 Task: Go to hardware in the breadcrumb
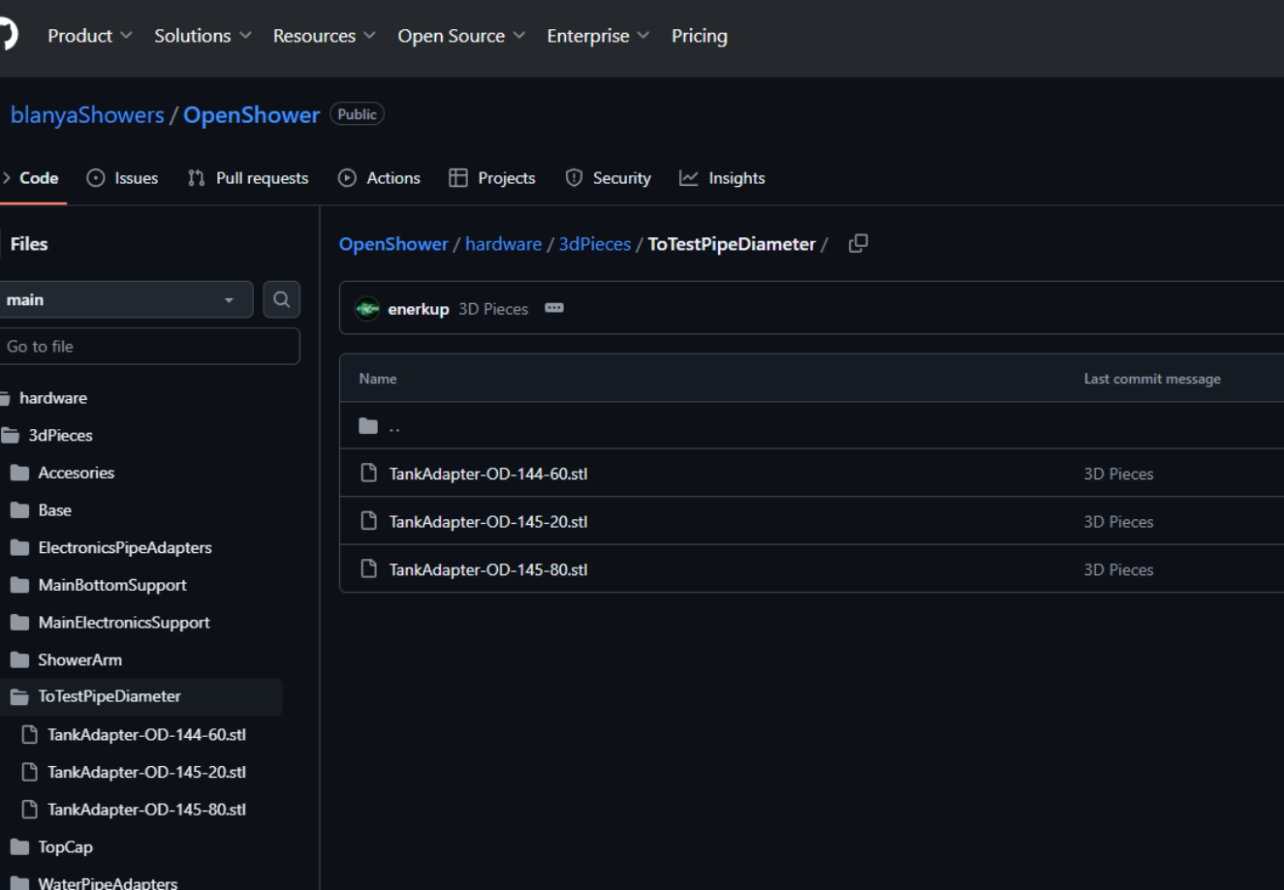[x=503, y=244]
